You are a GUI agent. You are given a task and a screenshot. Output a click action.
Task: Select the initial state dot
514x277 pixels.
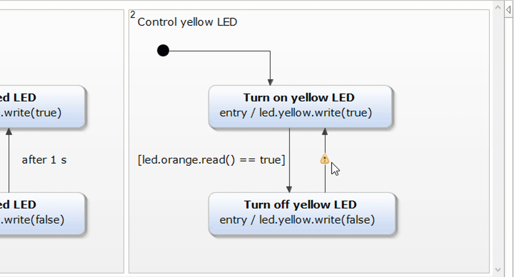point(163,50)
